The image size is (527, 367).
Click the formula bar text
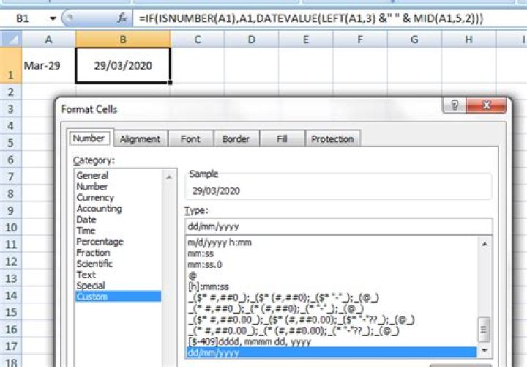[311, 18]
